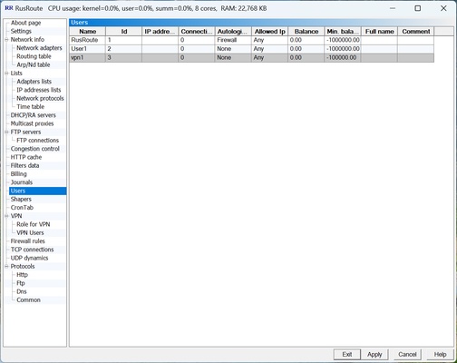
Task: Open the Filters data page
Action: click(x=24, y=165)
